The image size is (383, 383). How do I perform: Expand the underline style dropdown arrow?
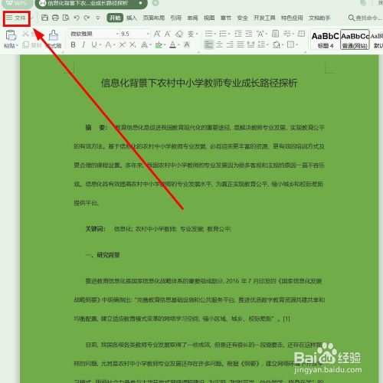[100, 45]
